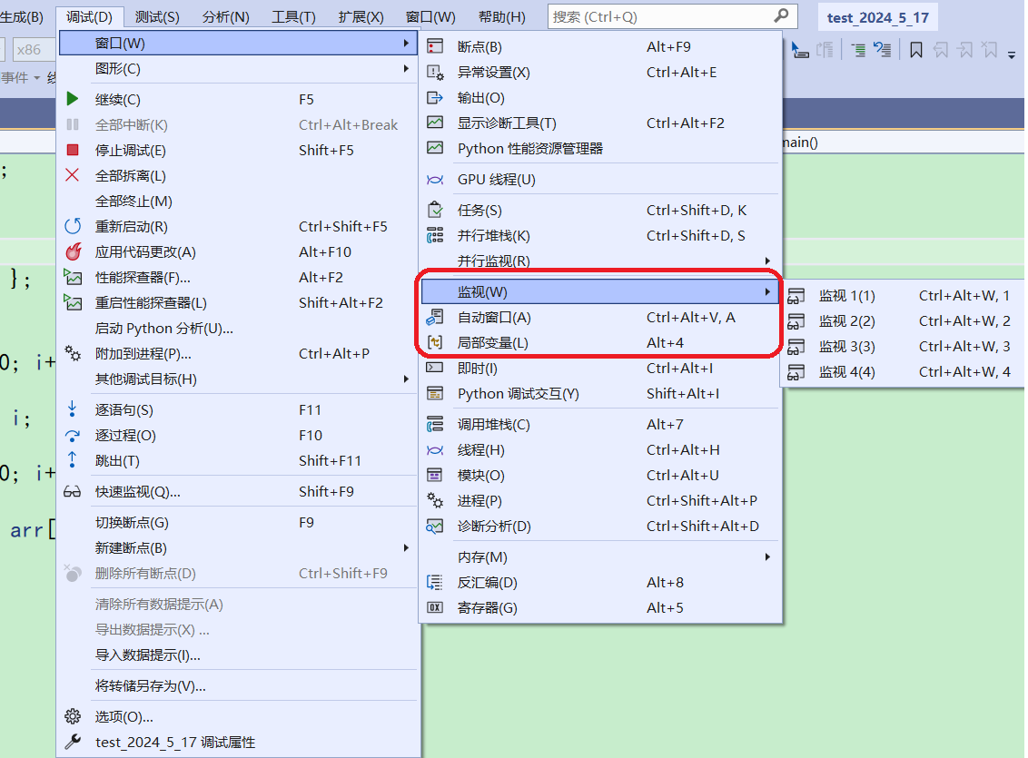Screen dimensions: 1028x758
Task: Click the Call Stack icon
Action: click(435, 425)
